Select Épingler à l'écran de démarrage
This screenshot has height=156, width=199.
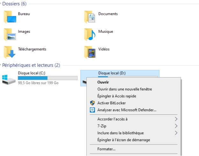coord(134,140)
